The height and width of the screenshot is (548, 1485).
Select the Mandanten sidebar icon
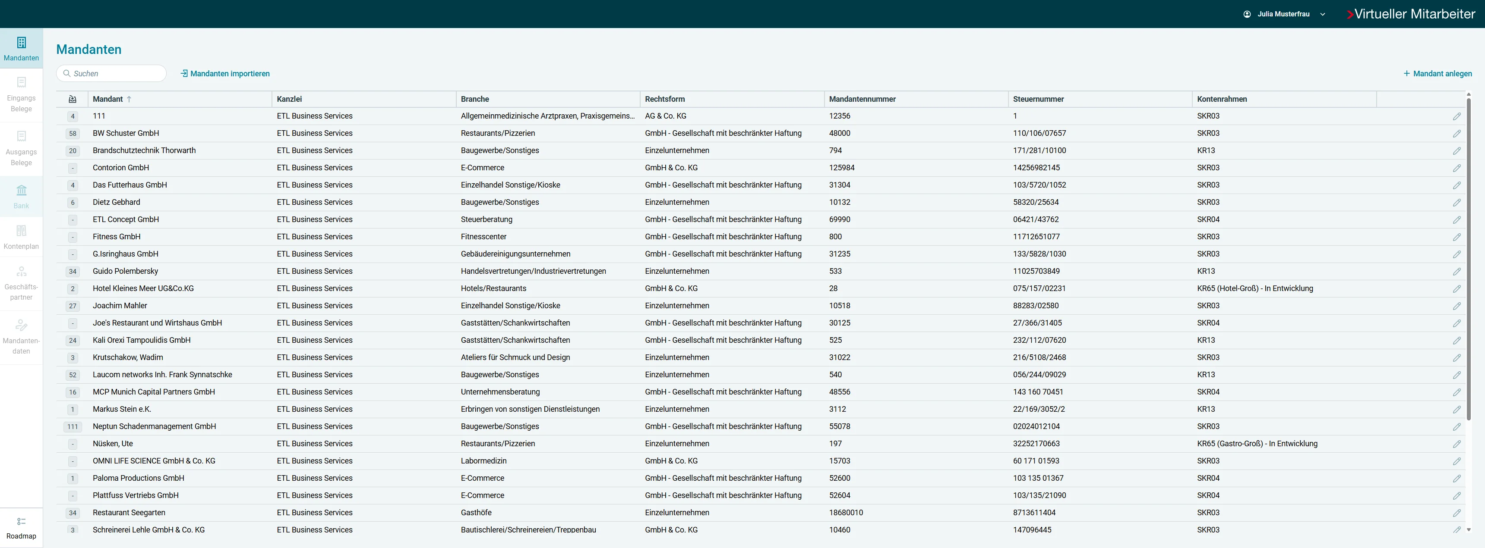[x=21, y=48]
